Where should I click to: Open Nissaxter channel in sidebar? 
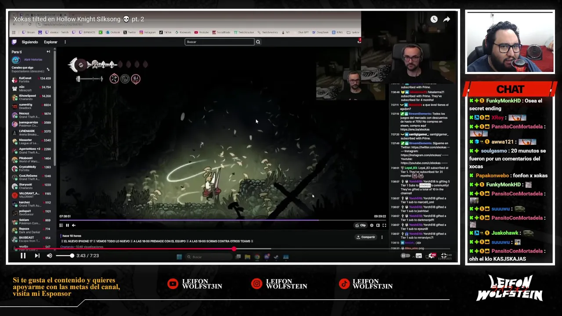(32, 142)
